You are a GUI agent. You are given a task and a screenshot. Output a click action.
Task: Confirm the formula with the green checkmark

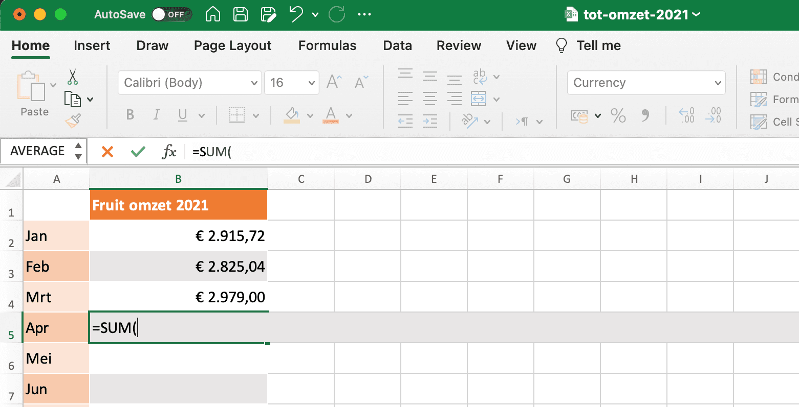[x=137, y=151]
